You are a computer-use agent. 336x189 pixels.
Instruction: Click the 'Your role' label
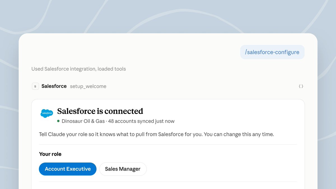[x=50, y=154]
